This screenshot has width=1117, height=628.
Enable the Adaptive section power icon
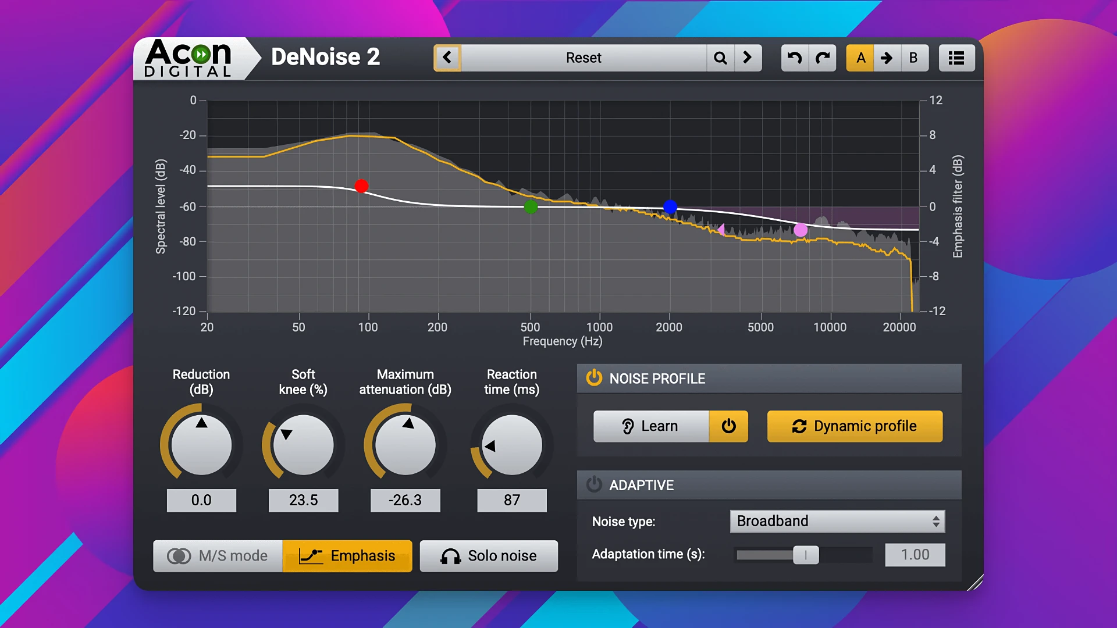pyautogui.click(x=594, y=484)
